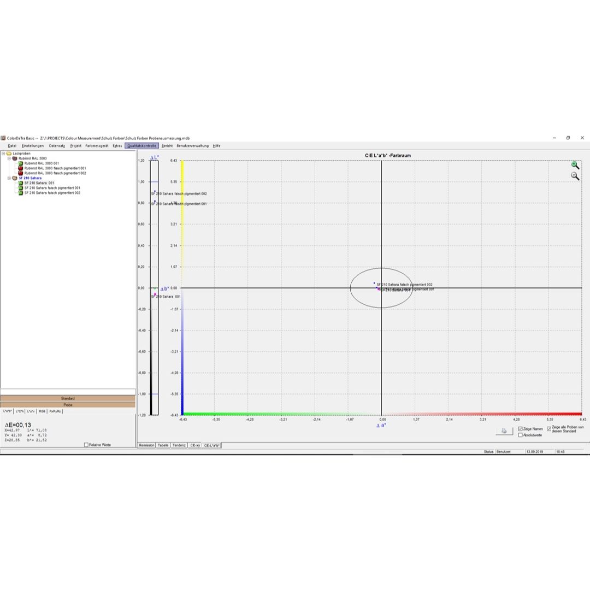
Task: Select the zoom-out magnifier icon
Action: [575, 175]
